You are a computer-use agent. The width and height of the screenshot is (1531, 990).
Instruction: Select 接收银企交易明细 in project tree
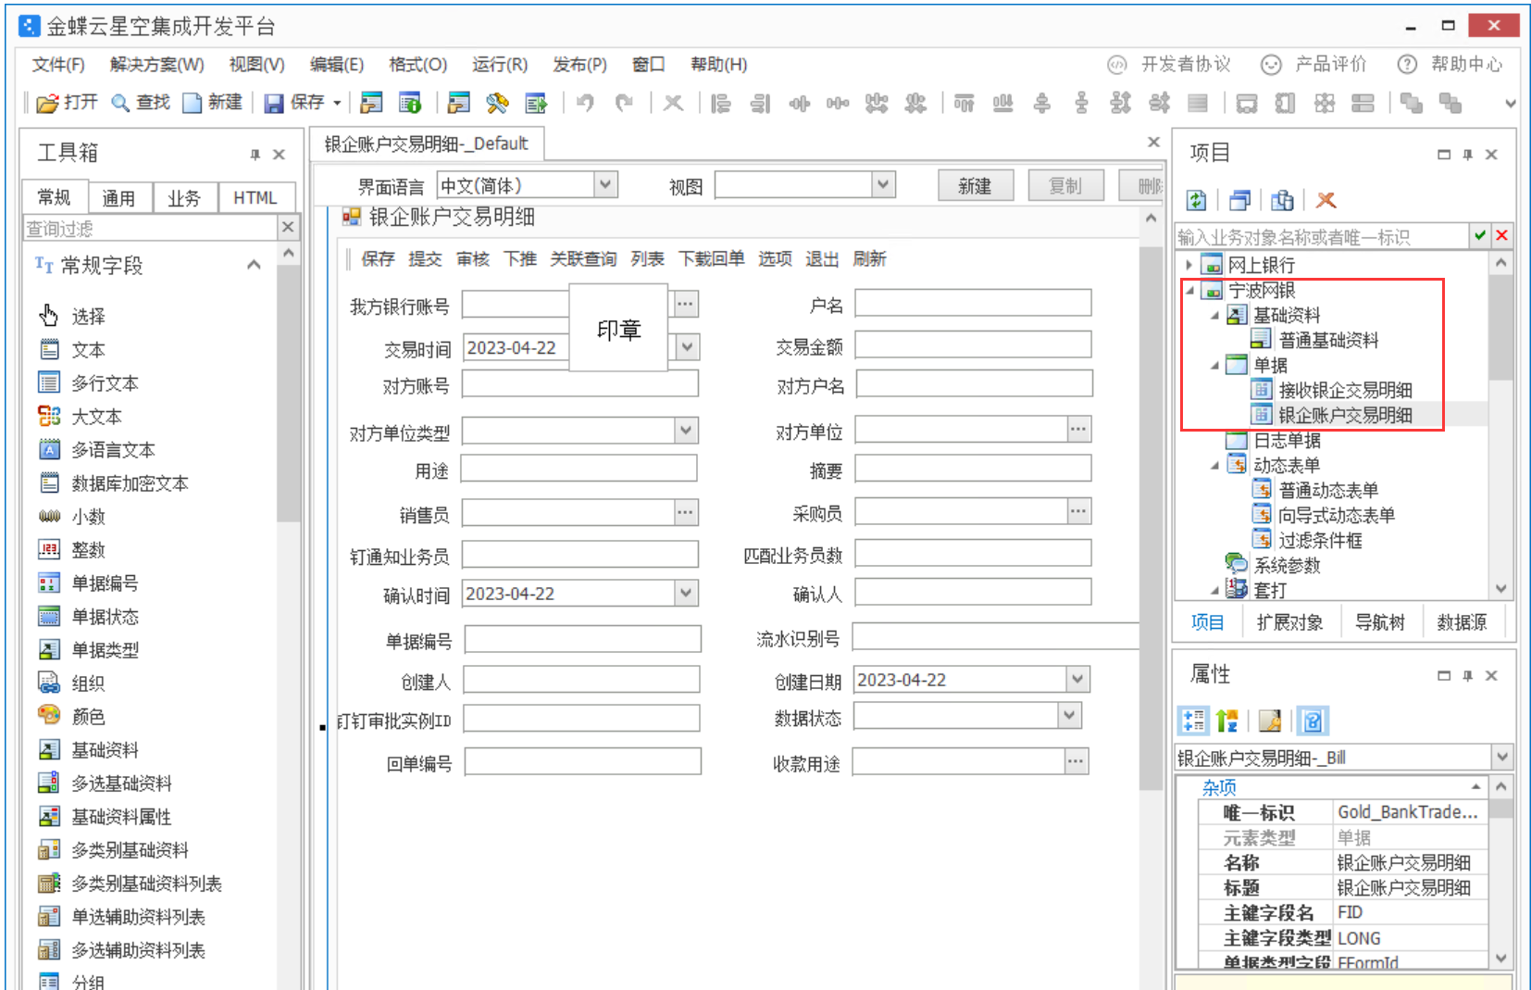pos(1345,390)
